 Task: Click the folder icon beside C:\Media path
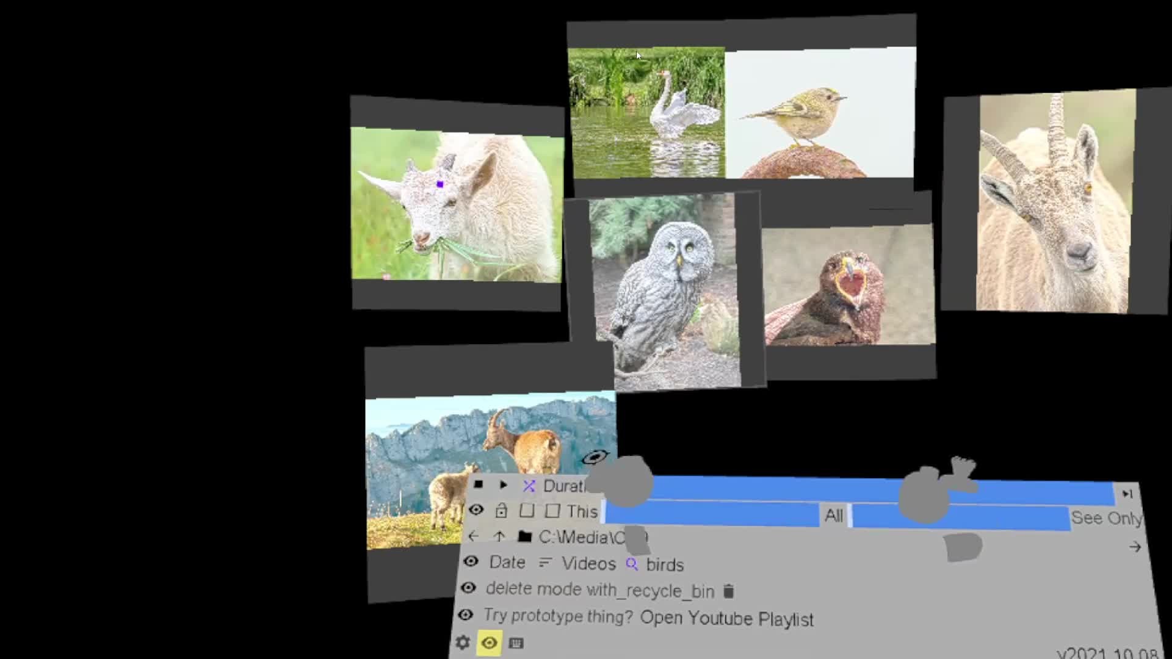524,536
